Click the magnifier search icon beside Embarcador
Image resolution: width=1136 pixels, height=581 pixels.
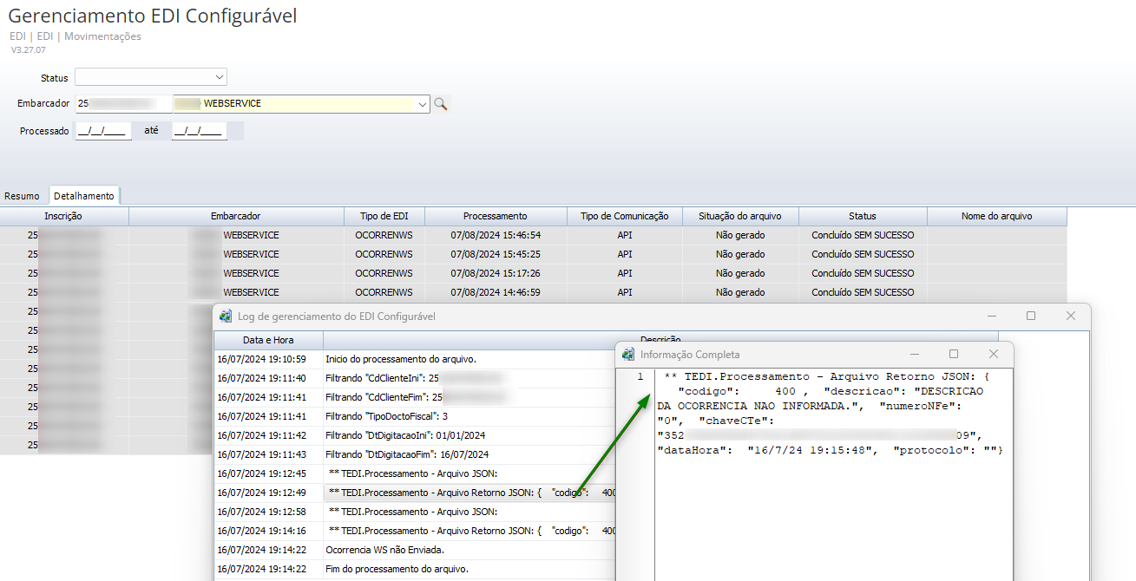tap(441, 104)
